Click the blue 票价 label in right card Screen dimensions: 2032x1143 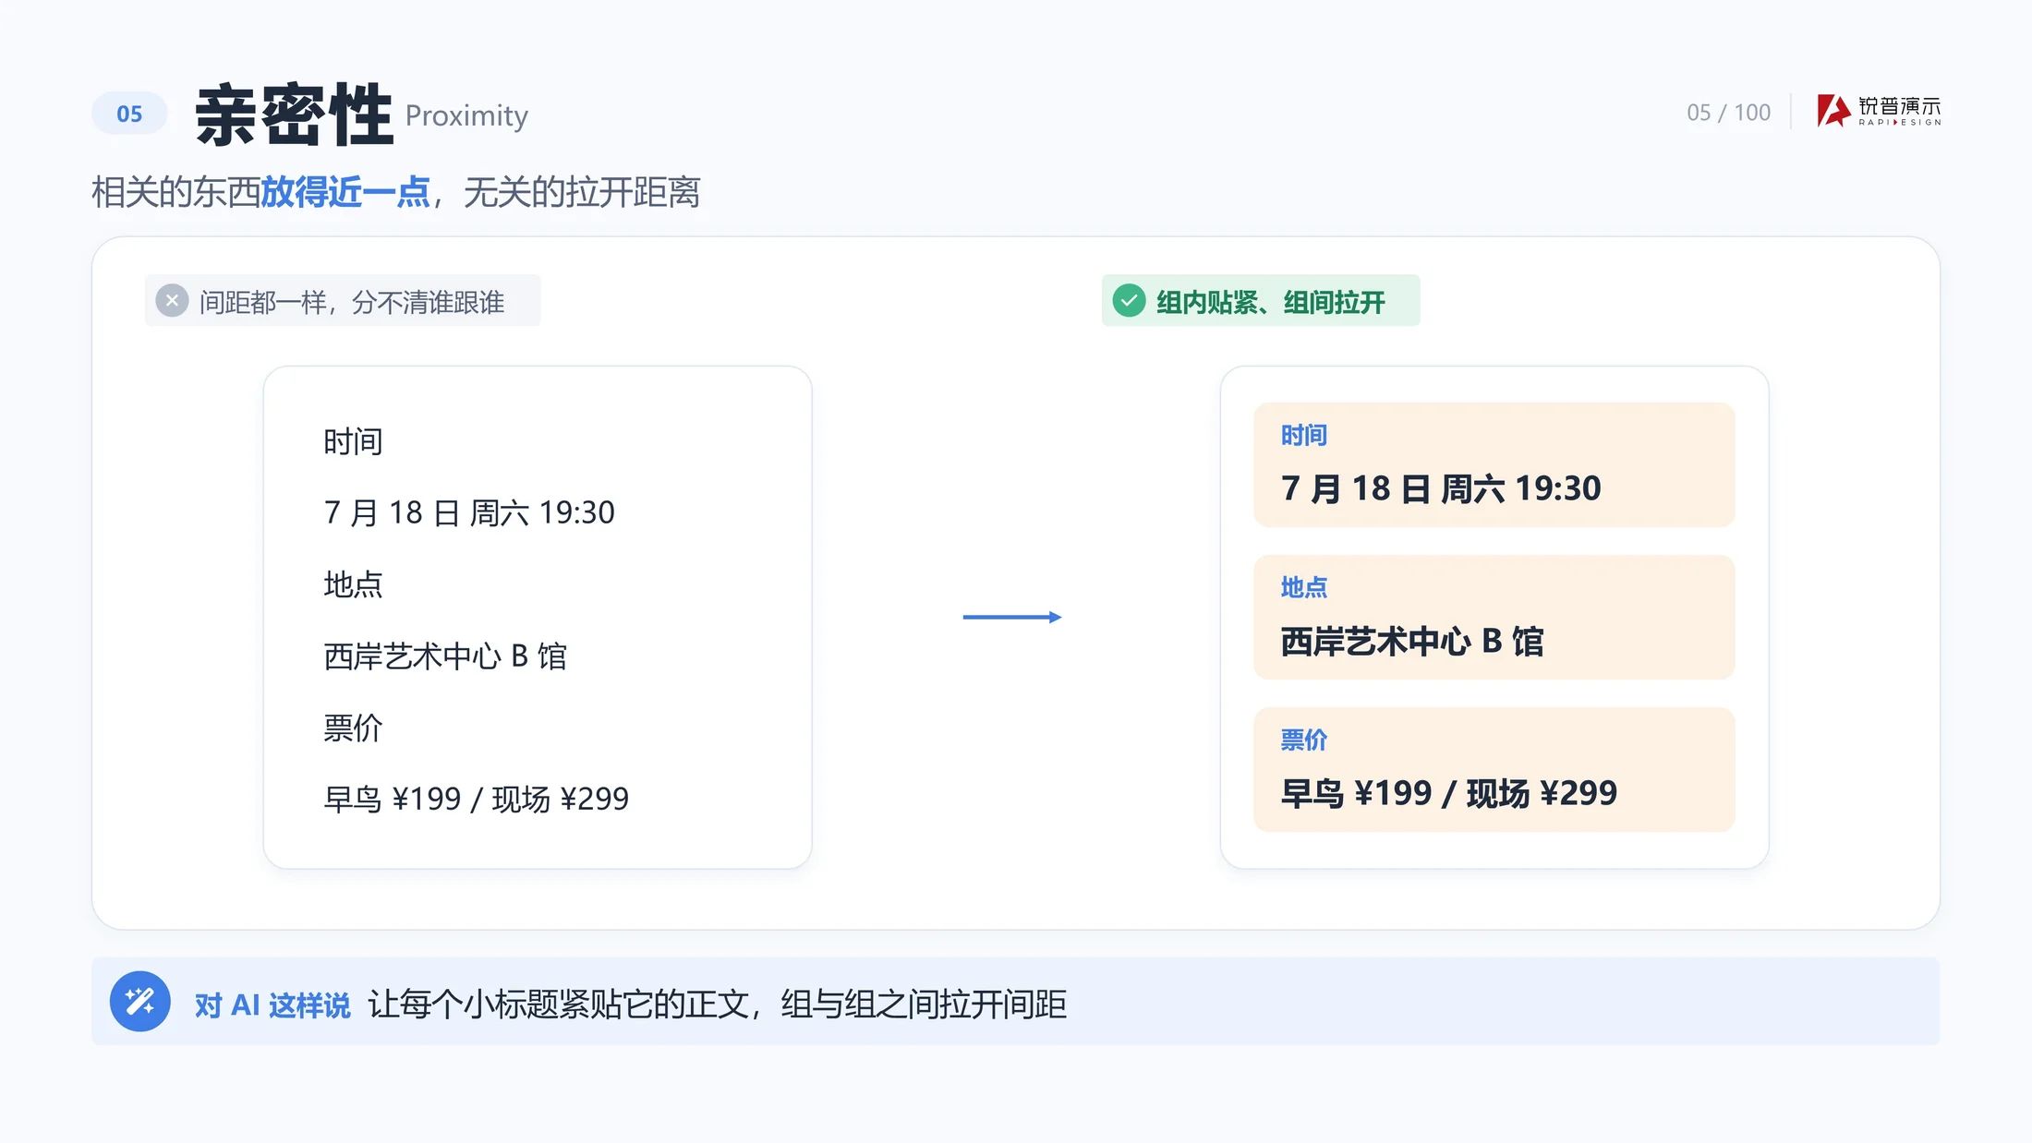click(x=1303, y=740)
